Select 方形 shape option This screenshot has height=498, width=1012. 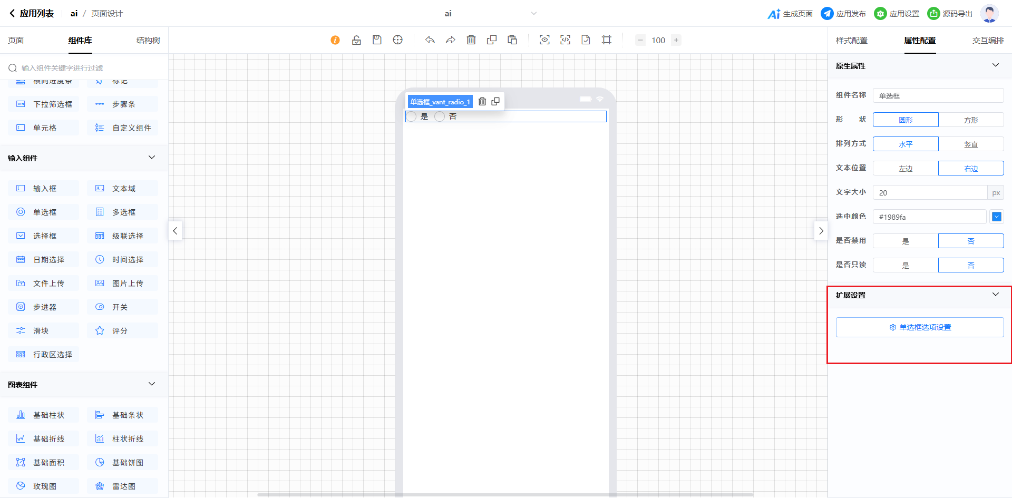pyautogui.click(x=970, y=120)
